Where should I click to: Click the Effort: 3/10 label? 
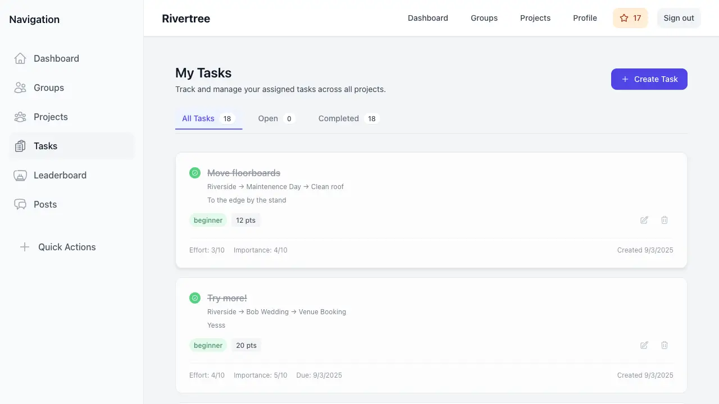(207, 250)
